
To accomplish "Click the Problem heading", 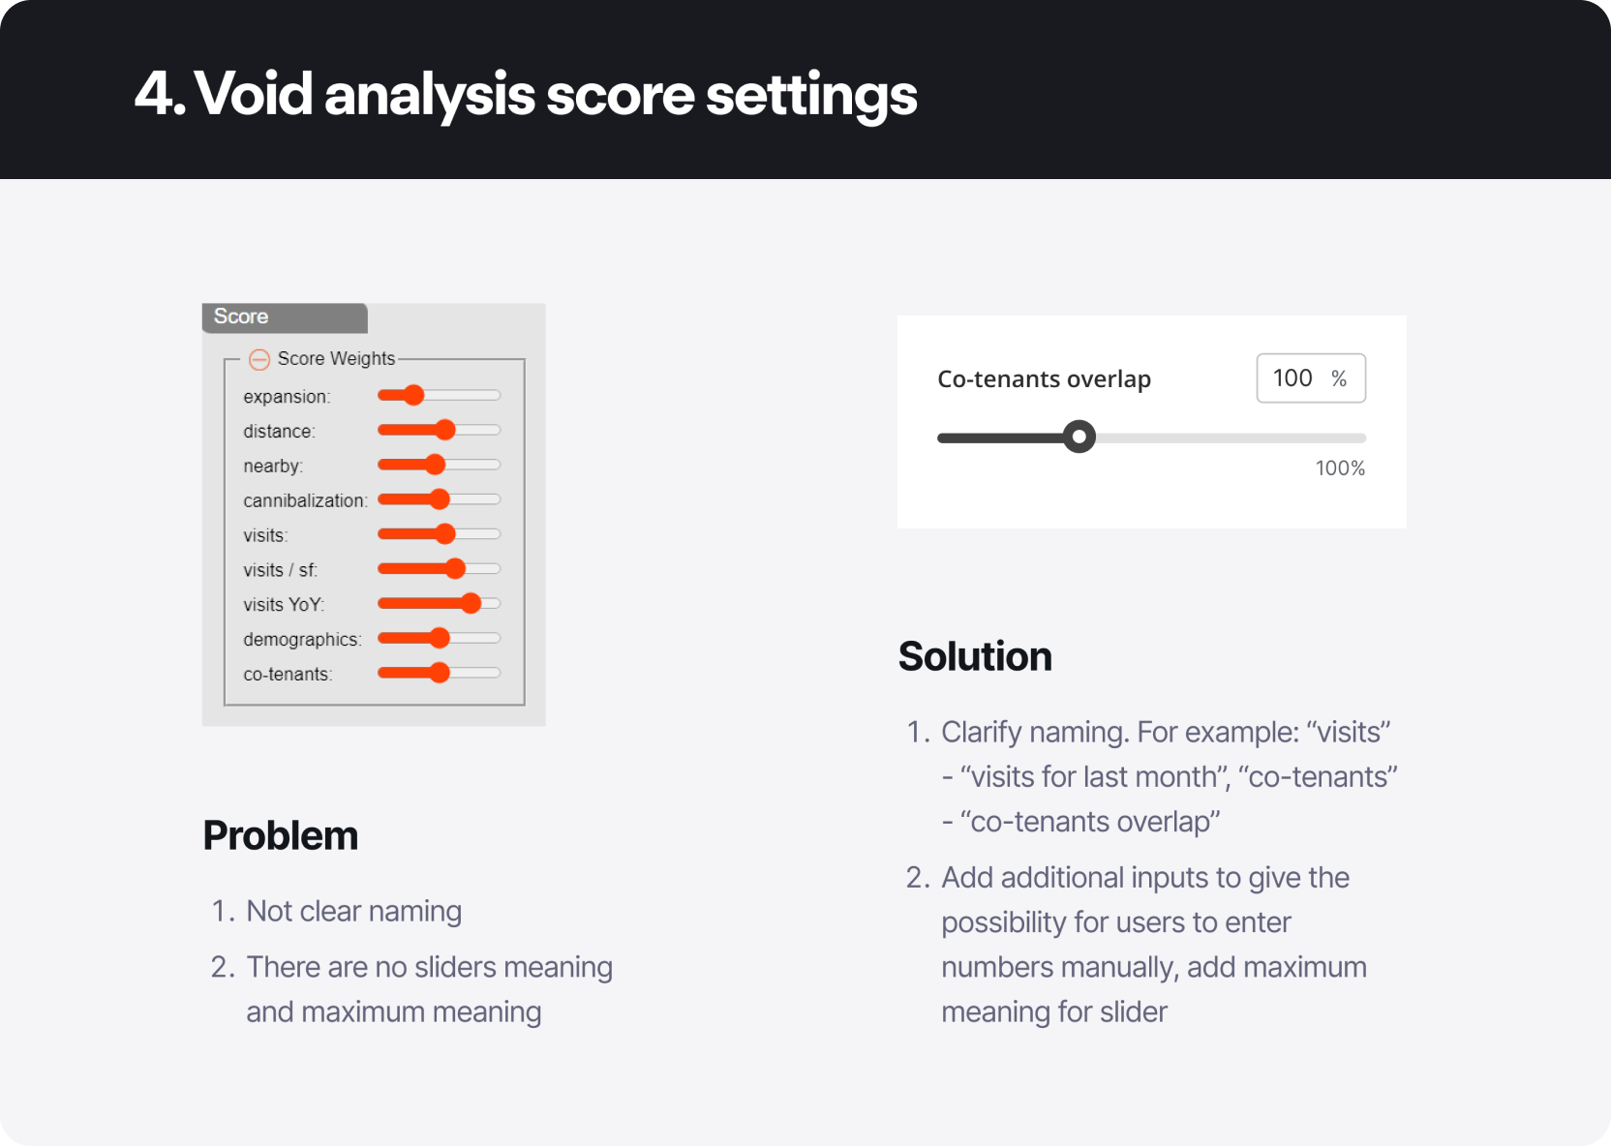I will pos(280,834).
